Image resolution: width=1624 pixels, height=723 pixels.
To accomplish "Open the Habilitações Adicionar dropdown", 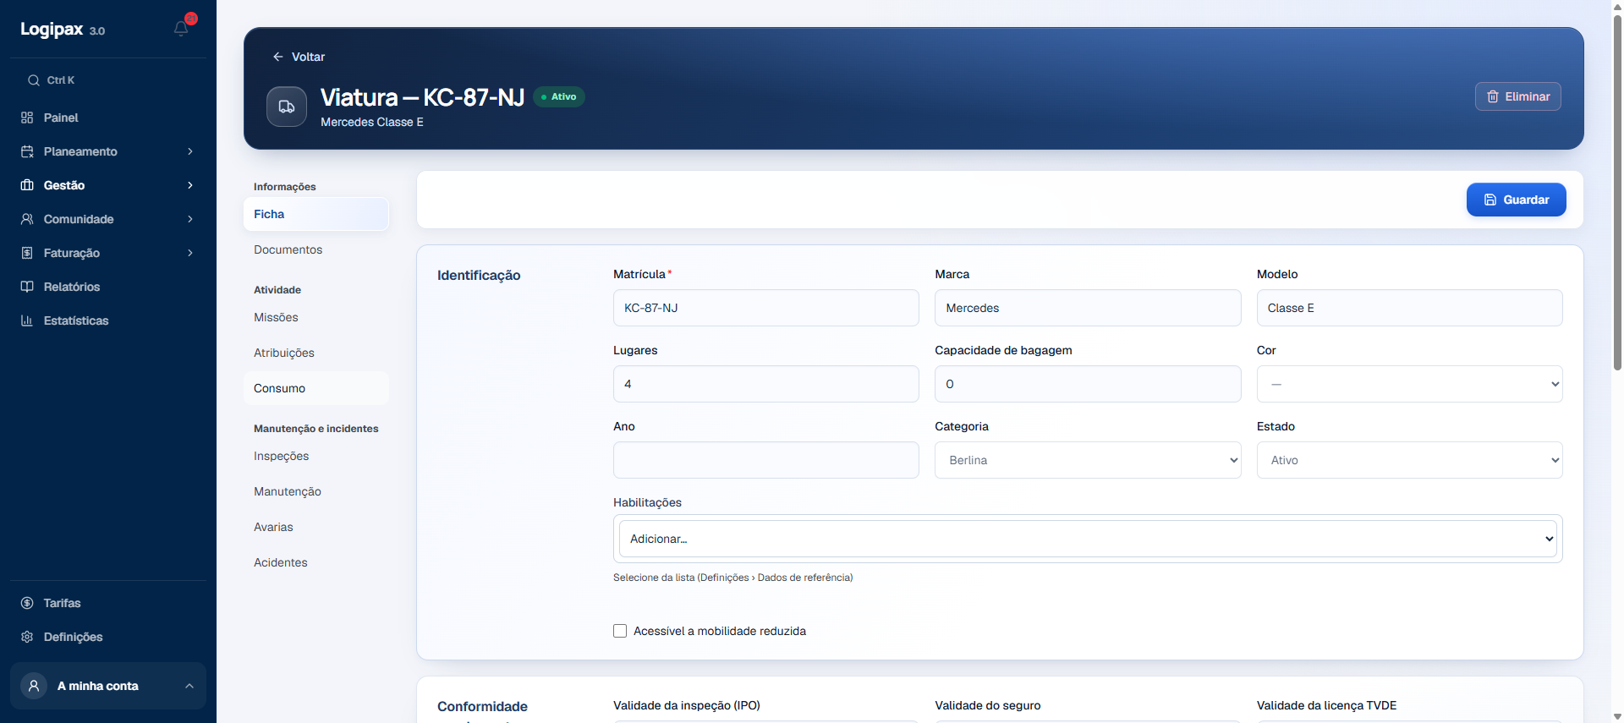I will coord(1088,539).
